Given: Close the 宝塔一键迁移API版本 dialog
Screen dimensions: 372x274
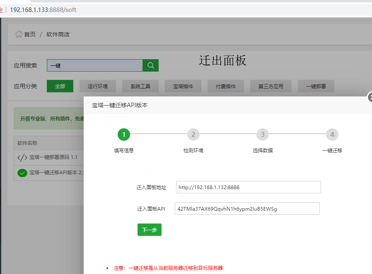Looking at the screenshot, I should [x=370, y=97].
